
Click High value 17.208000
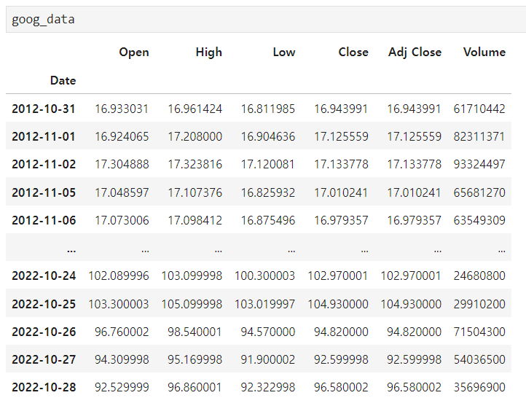click(x=195, y=136)
